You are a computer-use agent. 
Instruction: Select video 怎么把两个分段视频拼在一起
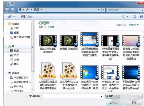tap(90, 78)
